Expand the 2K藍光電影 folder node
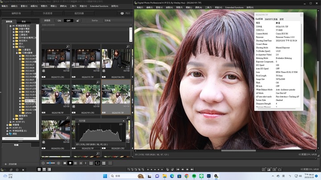The image size is (321, 180). 13,29
